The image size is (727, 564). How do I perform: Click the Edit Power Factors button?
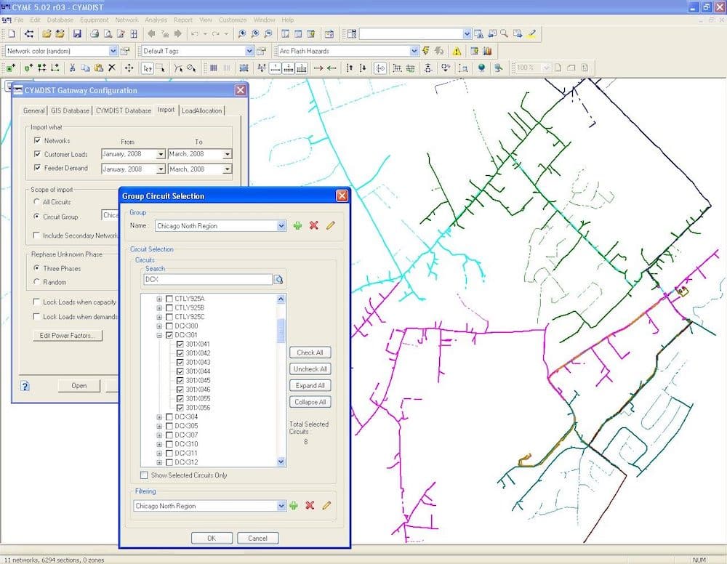[x=68, y=336]
